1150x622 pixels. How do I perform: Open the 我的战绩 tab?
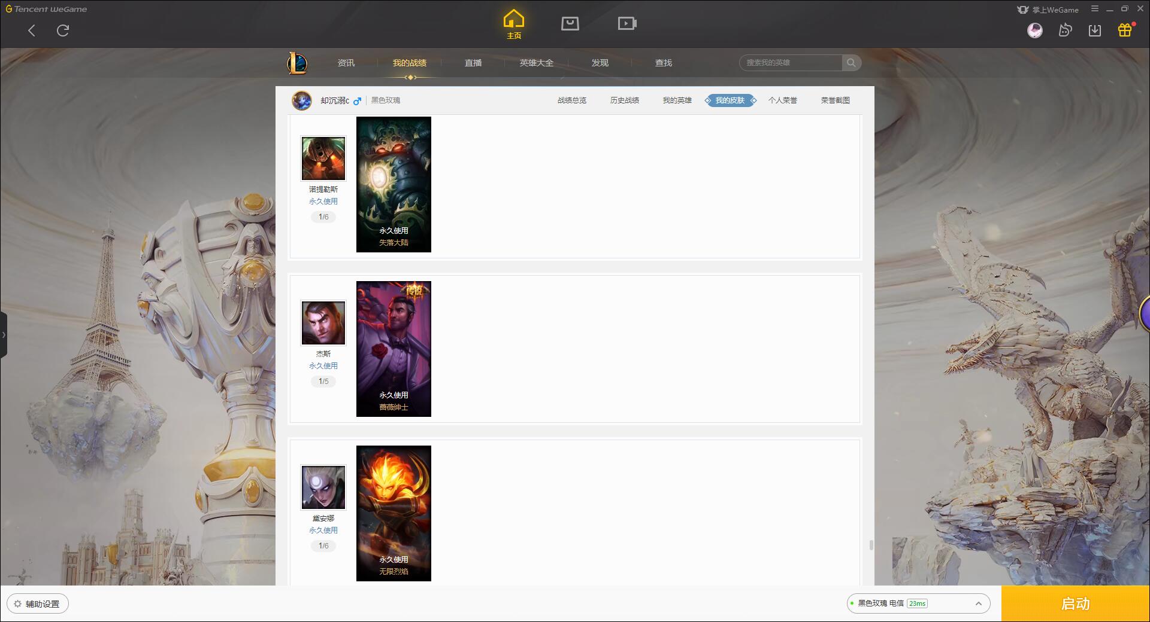[410, 63]
